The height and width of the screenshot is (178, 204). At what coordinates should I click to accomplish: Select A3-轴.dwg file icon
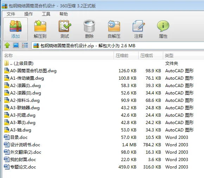tap(7, 130)
